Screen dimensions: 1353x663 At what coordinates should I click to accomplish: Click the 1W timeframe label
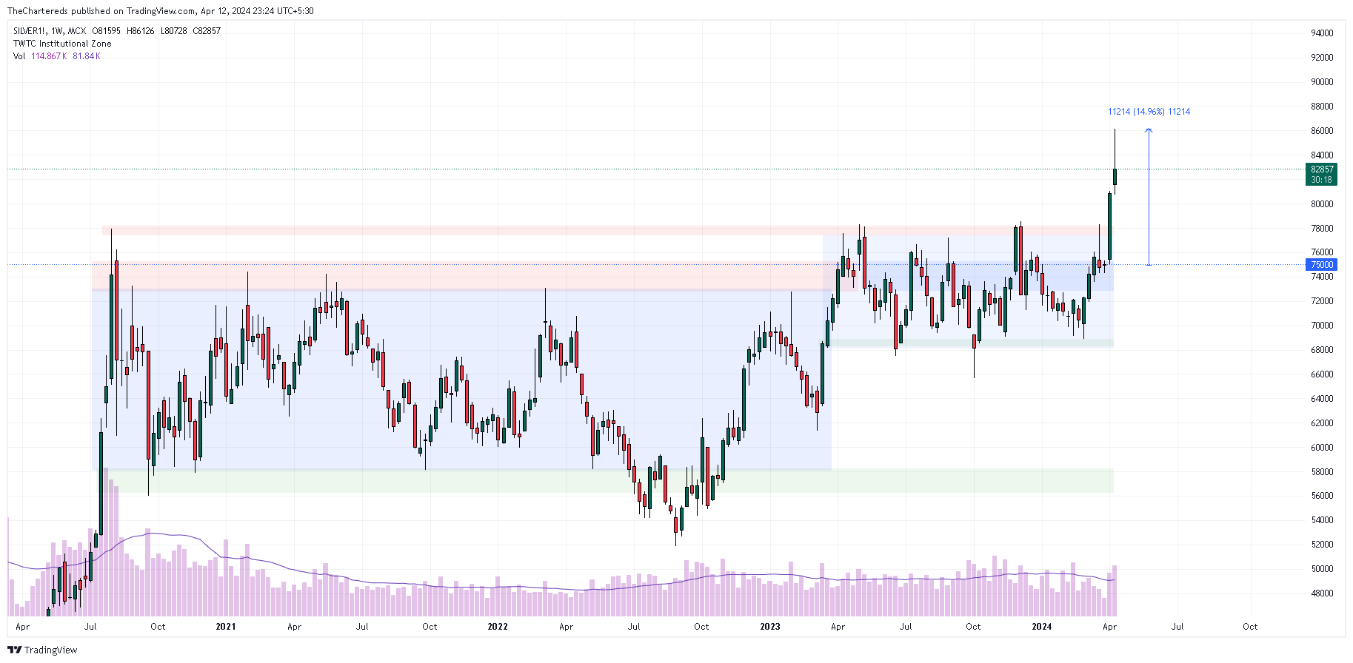57,31
